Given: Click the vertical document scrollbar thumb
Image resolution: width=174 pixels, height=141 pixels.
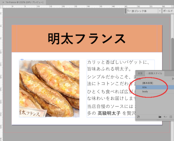Looking at the screenshot, I should tap(173, 54).
